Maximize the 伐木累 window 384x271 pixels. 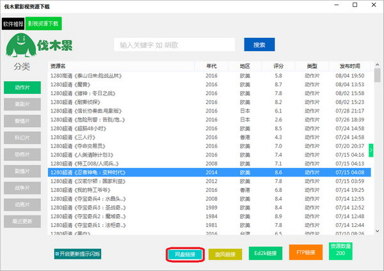point(355,5)
